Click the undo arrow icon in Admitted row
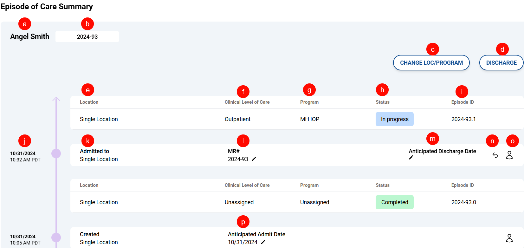The width and height of the screenshot is (524, 248). 495,155
